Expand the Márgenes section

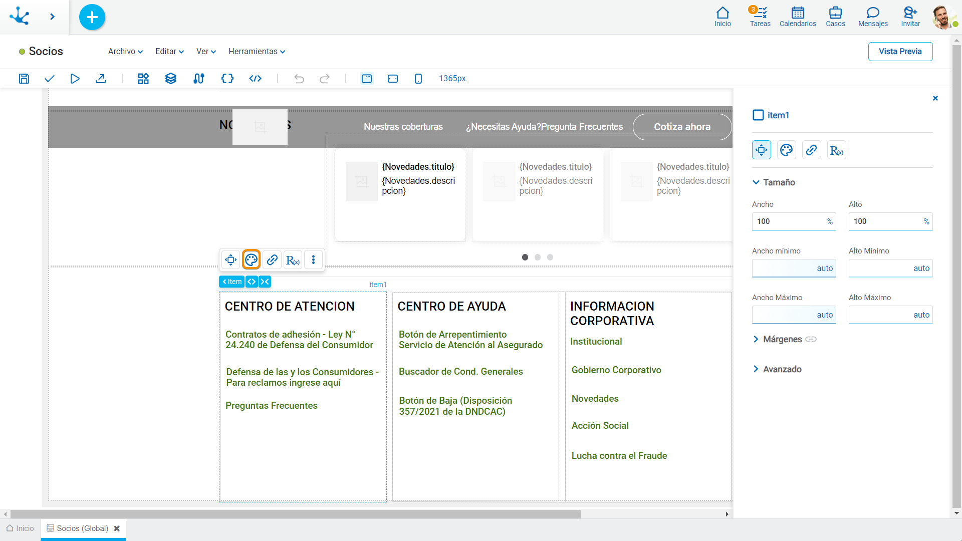756,339
